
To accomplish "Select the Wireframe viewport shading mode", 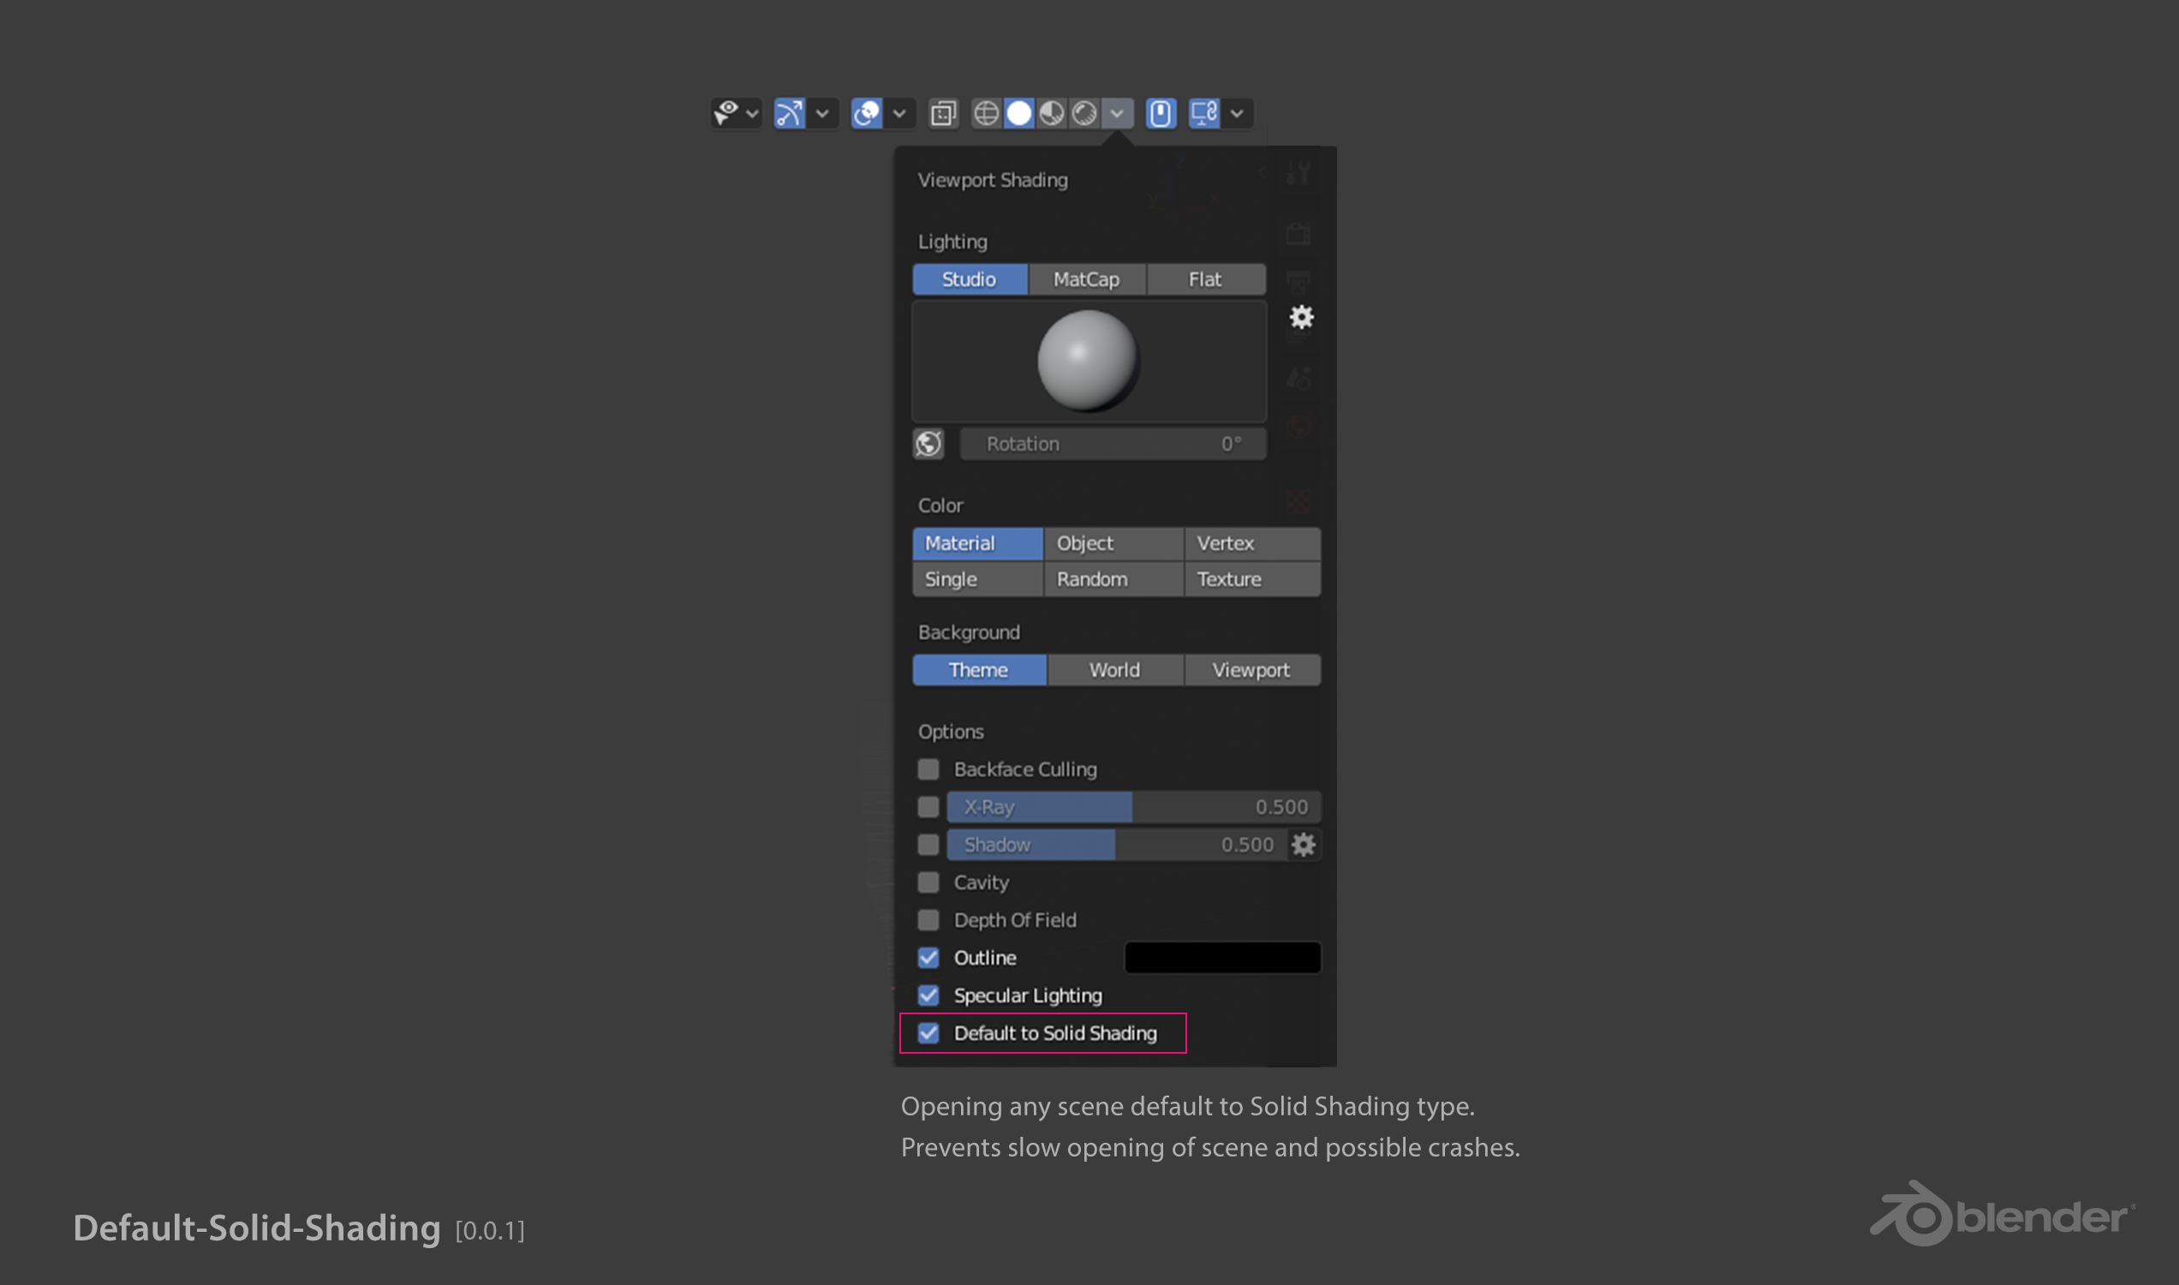I will point(987,113).
